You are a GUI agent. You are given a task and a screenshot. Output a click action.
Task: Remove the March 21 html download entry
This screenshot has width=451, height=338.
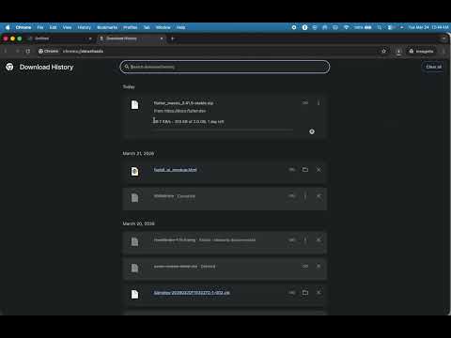pyautogui.click(x=319, y=170)
